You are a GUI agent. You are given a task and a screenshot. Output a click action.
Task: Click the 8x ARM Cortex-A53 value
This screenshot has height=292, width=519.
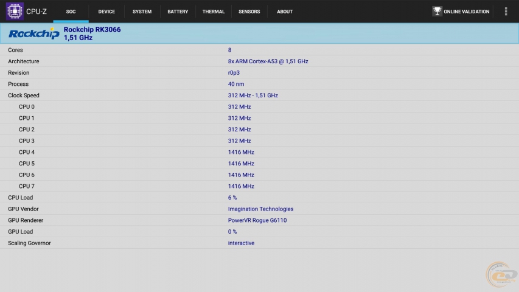point(268,61)
